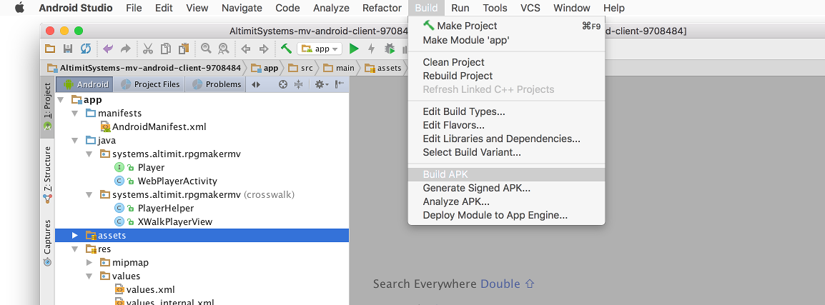This screenshot has width=825, height=305.
Task: Click the Paste clipboard icon
Action: coord(184,49)
